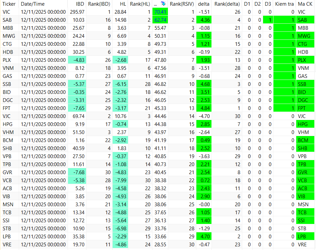
Task: Click the D2 column header
Action: pos(258,4)
